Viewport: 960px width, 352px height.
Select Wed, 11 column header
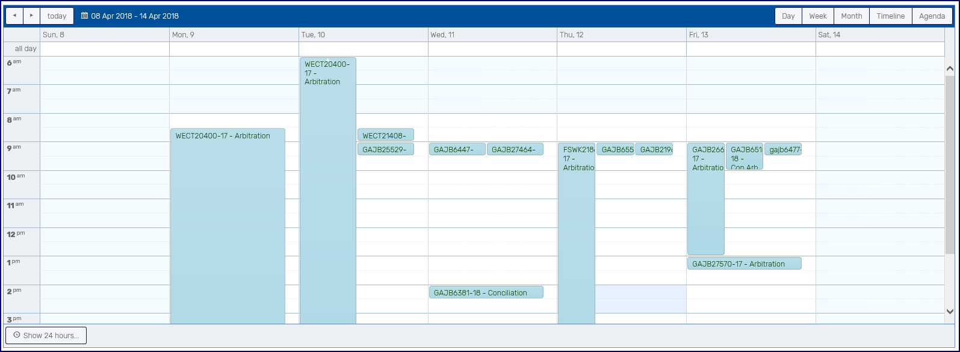[x=492, y=35]
